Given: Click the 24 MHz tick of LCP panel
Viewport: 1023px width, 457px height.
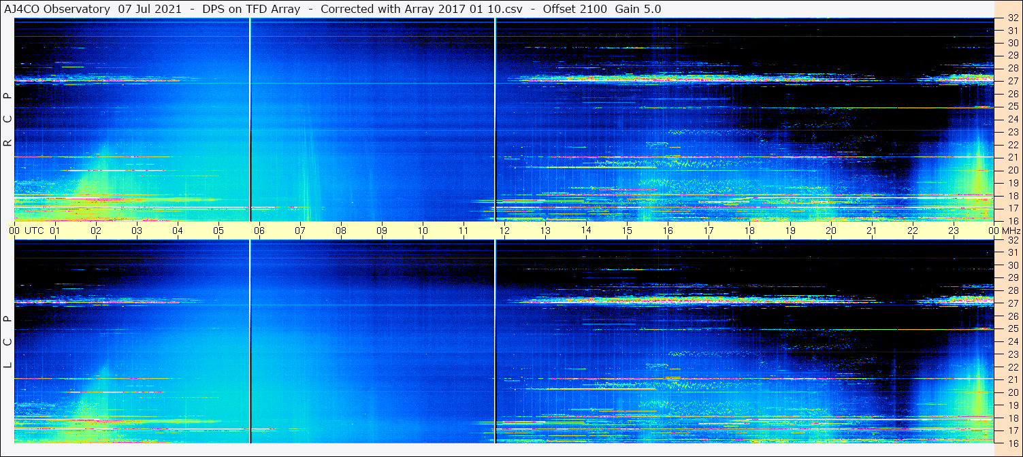Looking at the screenshot, I should tap(1012, 342).
